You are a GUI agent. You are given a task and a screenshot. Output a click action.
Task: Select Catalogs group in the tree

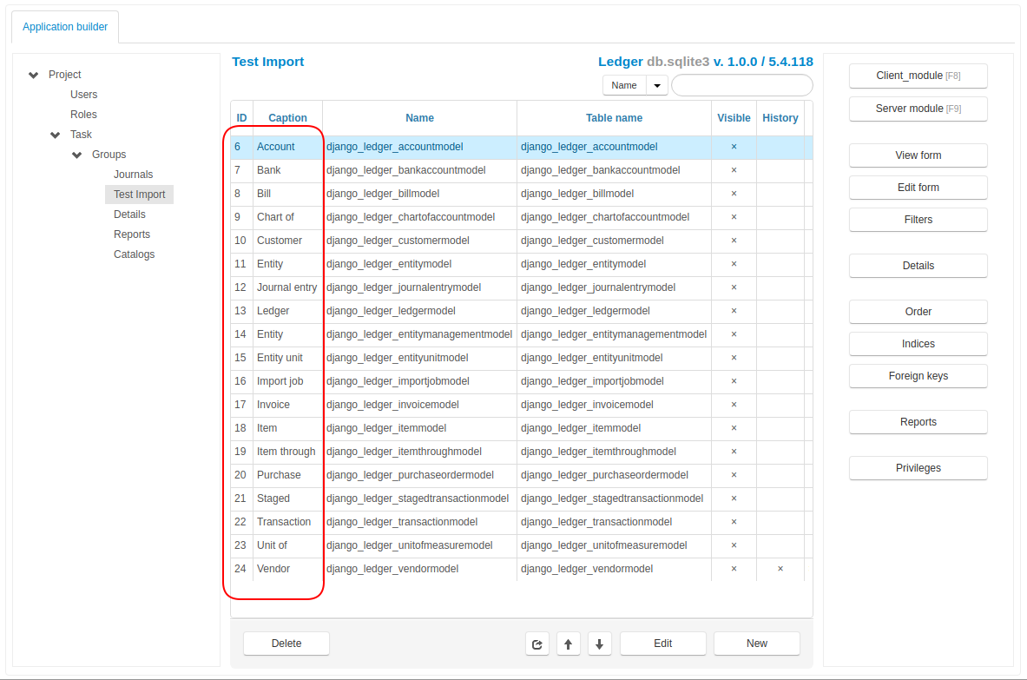click(135, 254)
